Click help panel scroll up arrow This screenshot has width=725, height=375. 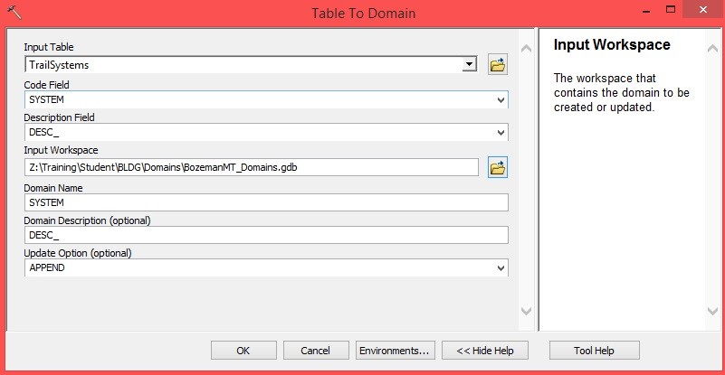point(714,45)
